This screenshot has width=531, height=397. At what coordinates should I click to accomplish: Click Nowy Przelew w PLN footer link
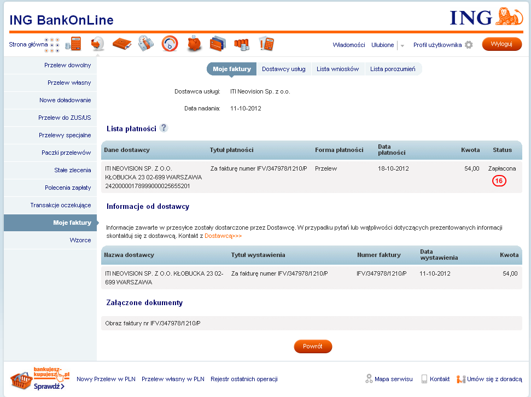[x=106, y=379]
